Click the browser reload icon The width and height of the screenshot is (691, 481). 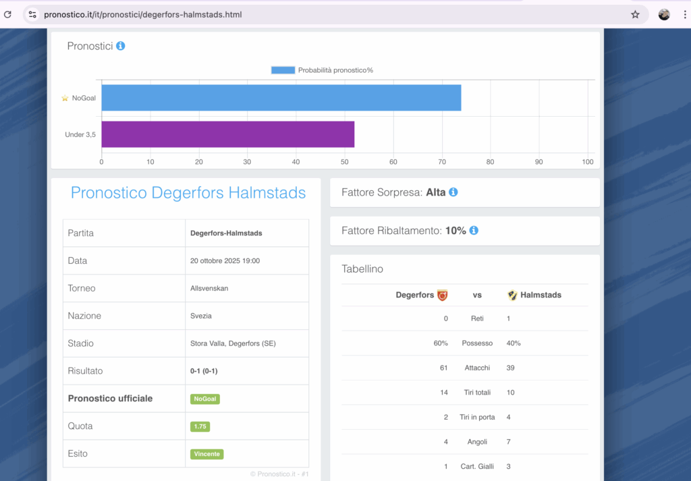(x=7, y=14)
